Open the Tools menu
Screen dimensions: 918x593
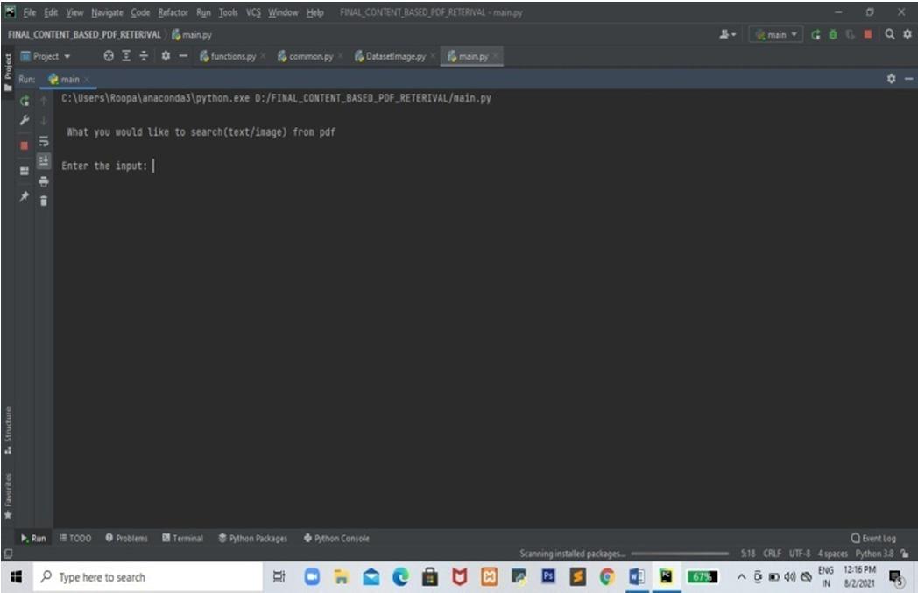tap(229, 12)
